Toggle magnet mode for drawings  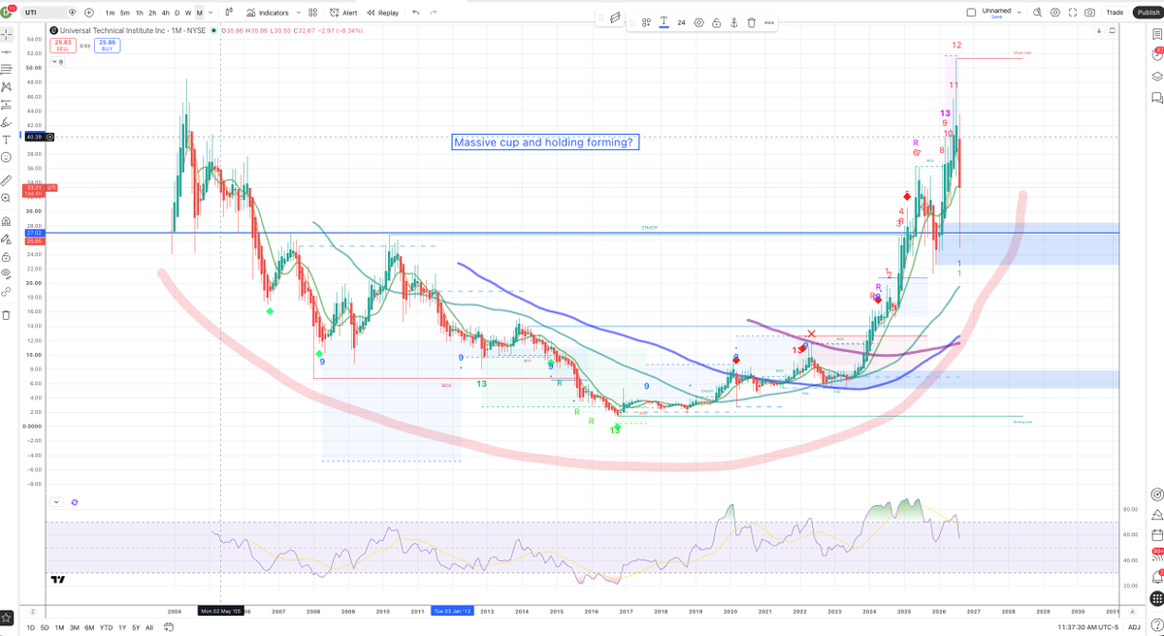[7, 221]
